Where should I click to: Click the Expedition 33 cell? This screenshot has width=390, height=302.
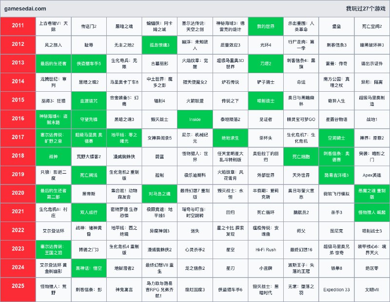pyautogui.click(x=337, y=288)
